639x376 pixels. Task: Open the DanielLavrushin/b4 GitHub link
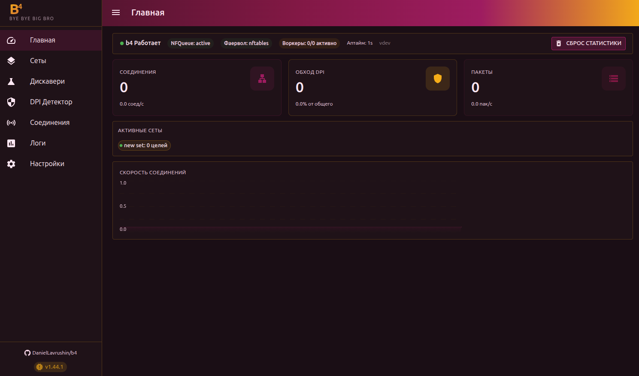[x=51, y=353]
